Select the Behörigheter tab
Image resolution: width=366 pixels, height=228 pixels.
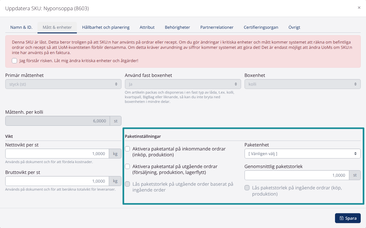[177, 27]
